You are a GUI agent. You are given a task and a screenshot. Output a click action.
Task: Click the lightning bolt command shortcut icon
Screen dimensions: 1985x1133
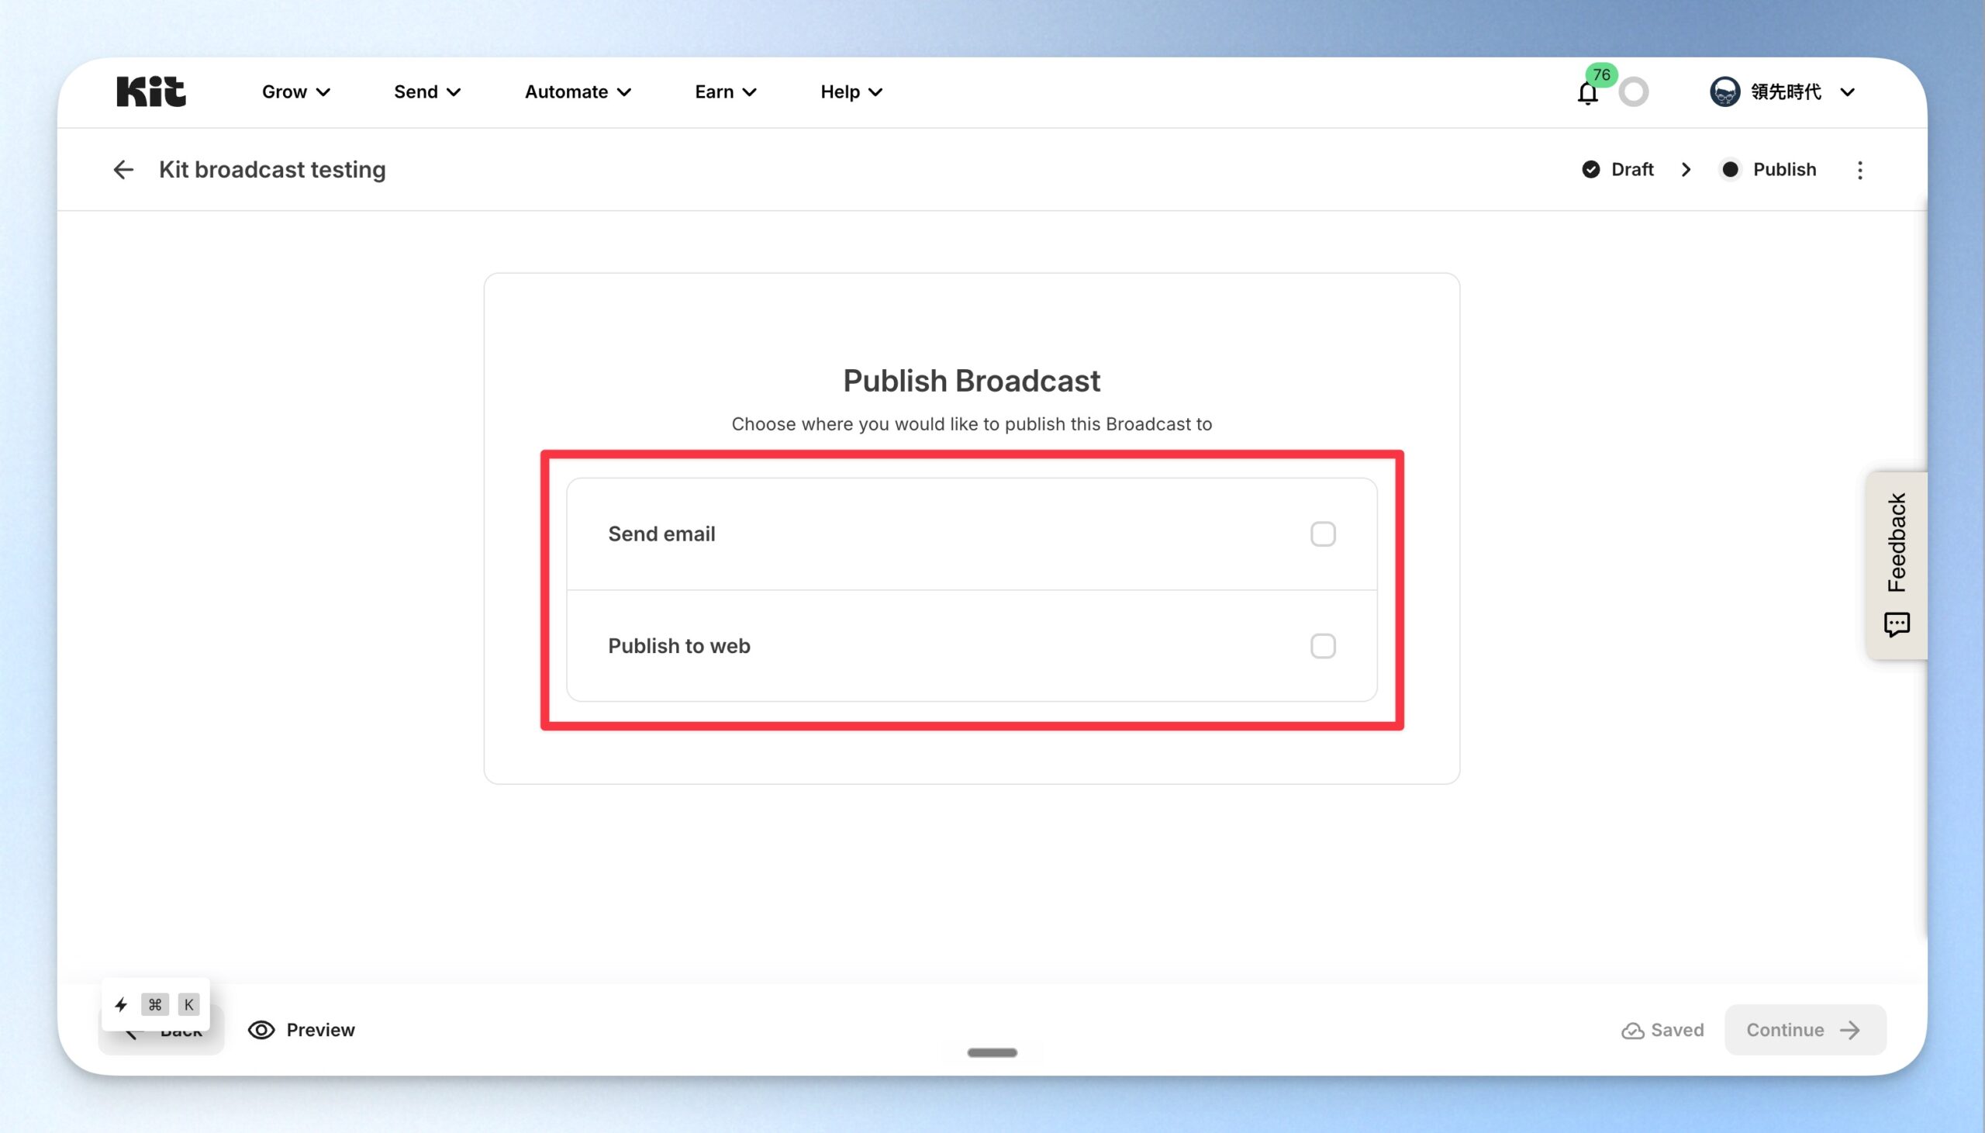(121, 1004)
